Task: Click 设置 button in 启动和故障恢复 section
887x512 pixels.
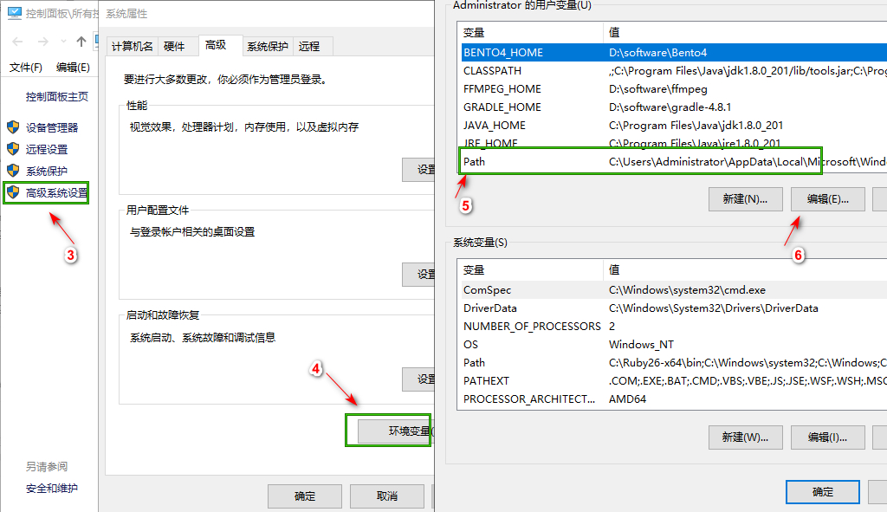Action: [x=418, y=379]
